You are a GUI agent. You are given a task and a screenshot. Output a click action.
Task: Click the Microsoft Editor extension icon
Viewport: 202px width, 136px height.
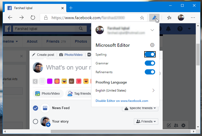click(154, 18)
